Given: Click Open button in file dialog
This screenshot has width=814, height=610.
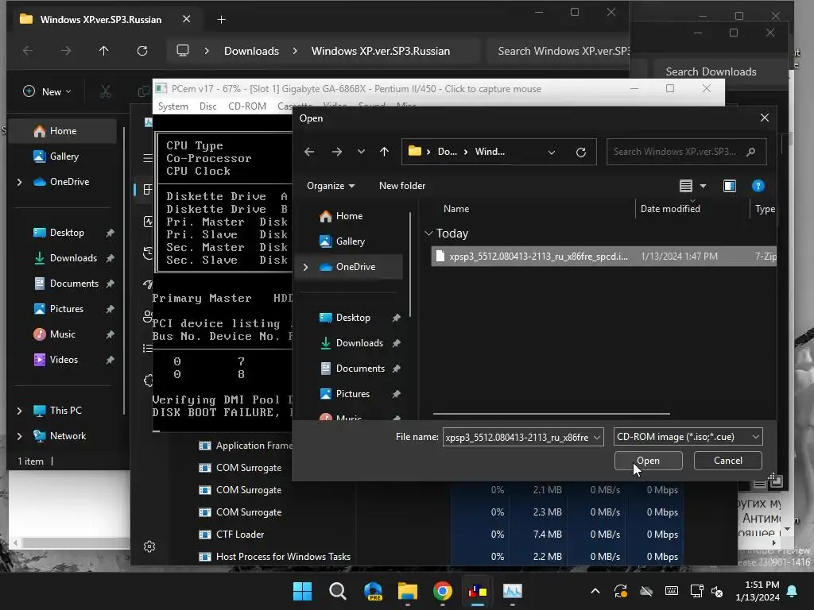Looking at the screenshot, I should pyautogui.click(x=648, y=461).
